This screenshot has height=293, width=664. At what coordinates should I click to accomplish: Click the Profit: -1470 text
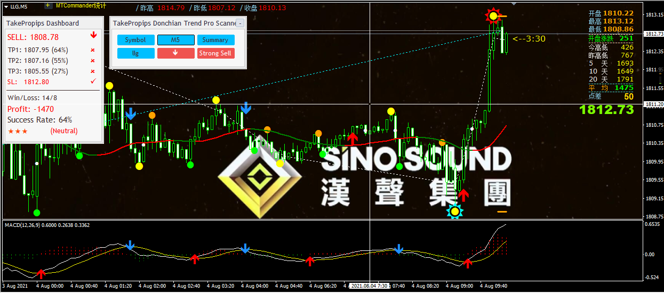pos(30,109)
